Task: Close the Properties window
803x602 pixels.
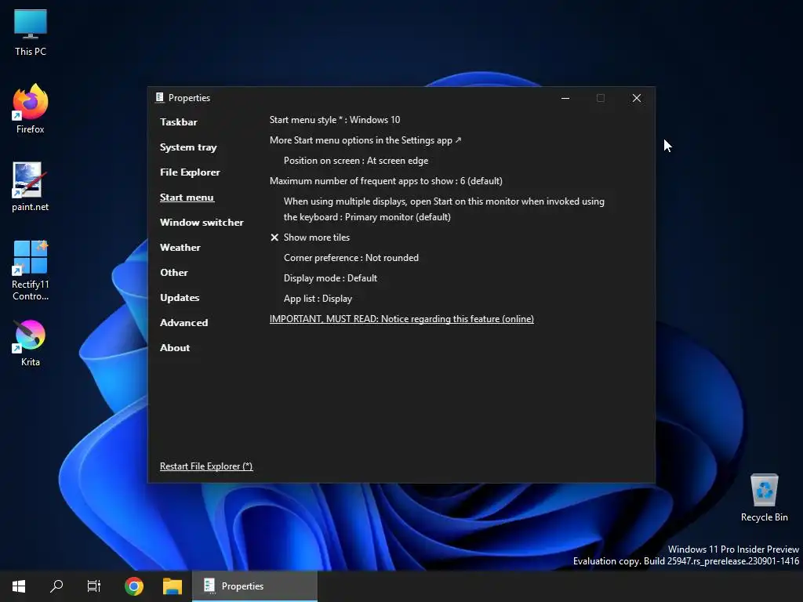Action: click(637, 98)
